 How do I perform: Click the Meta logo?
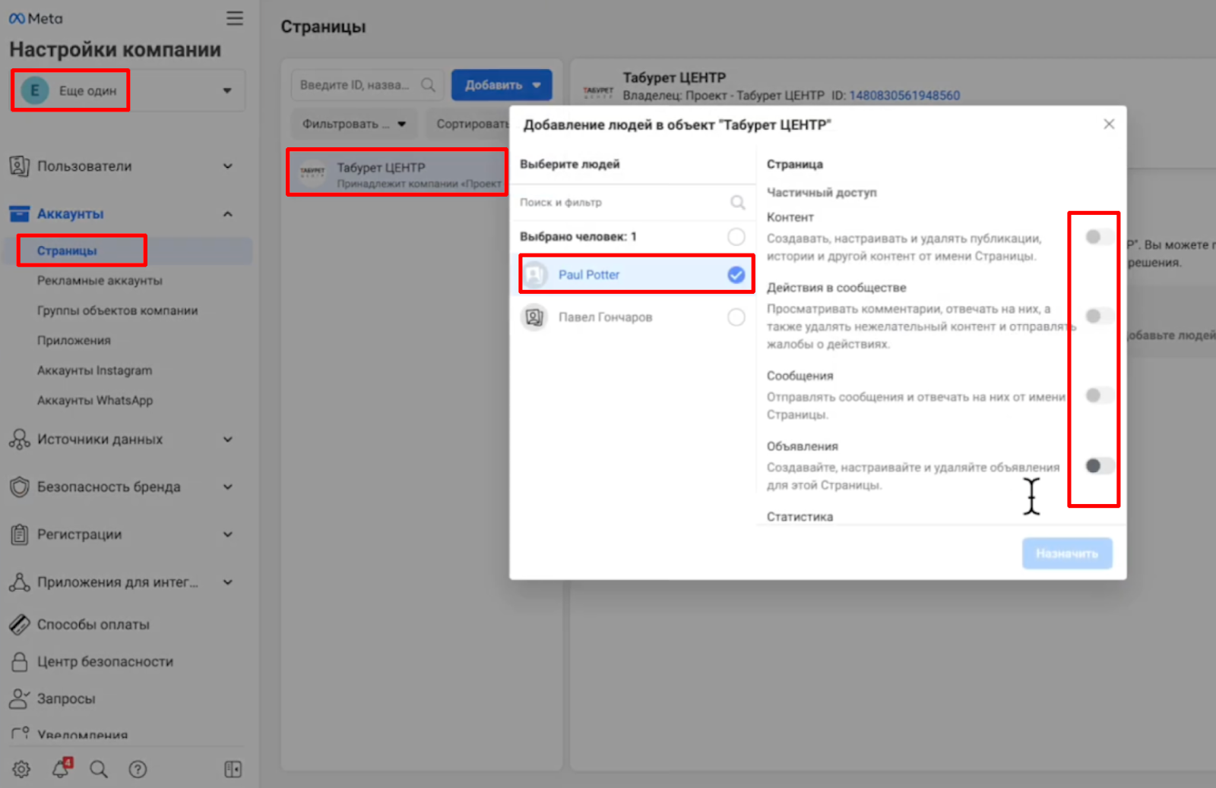pos(36,18)
